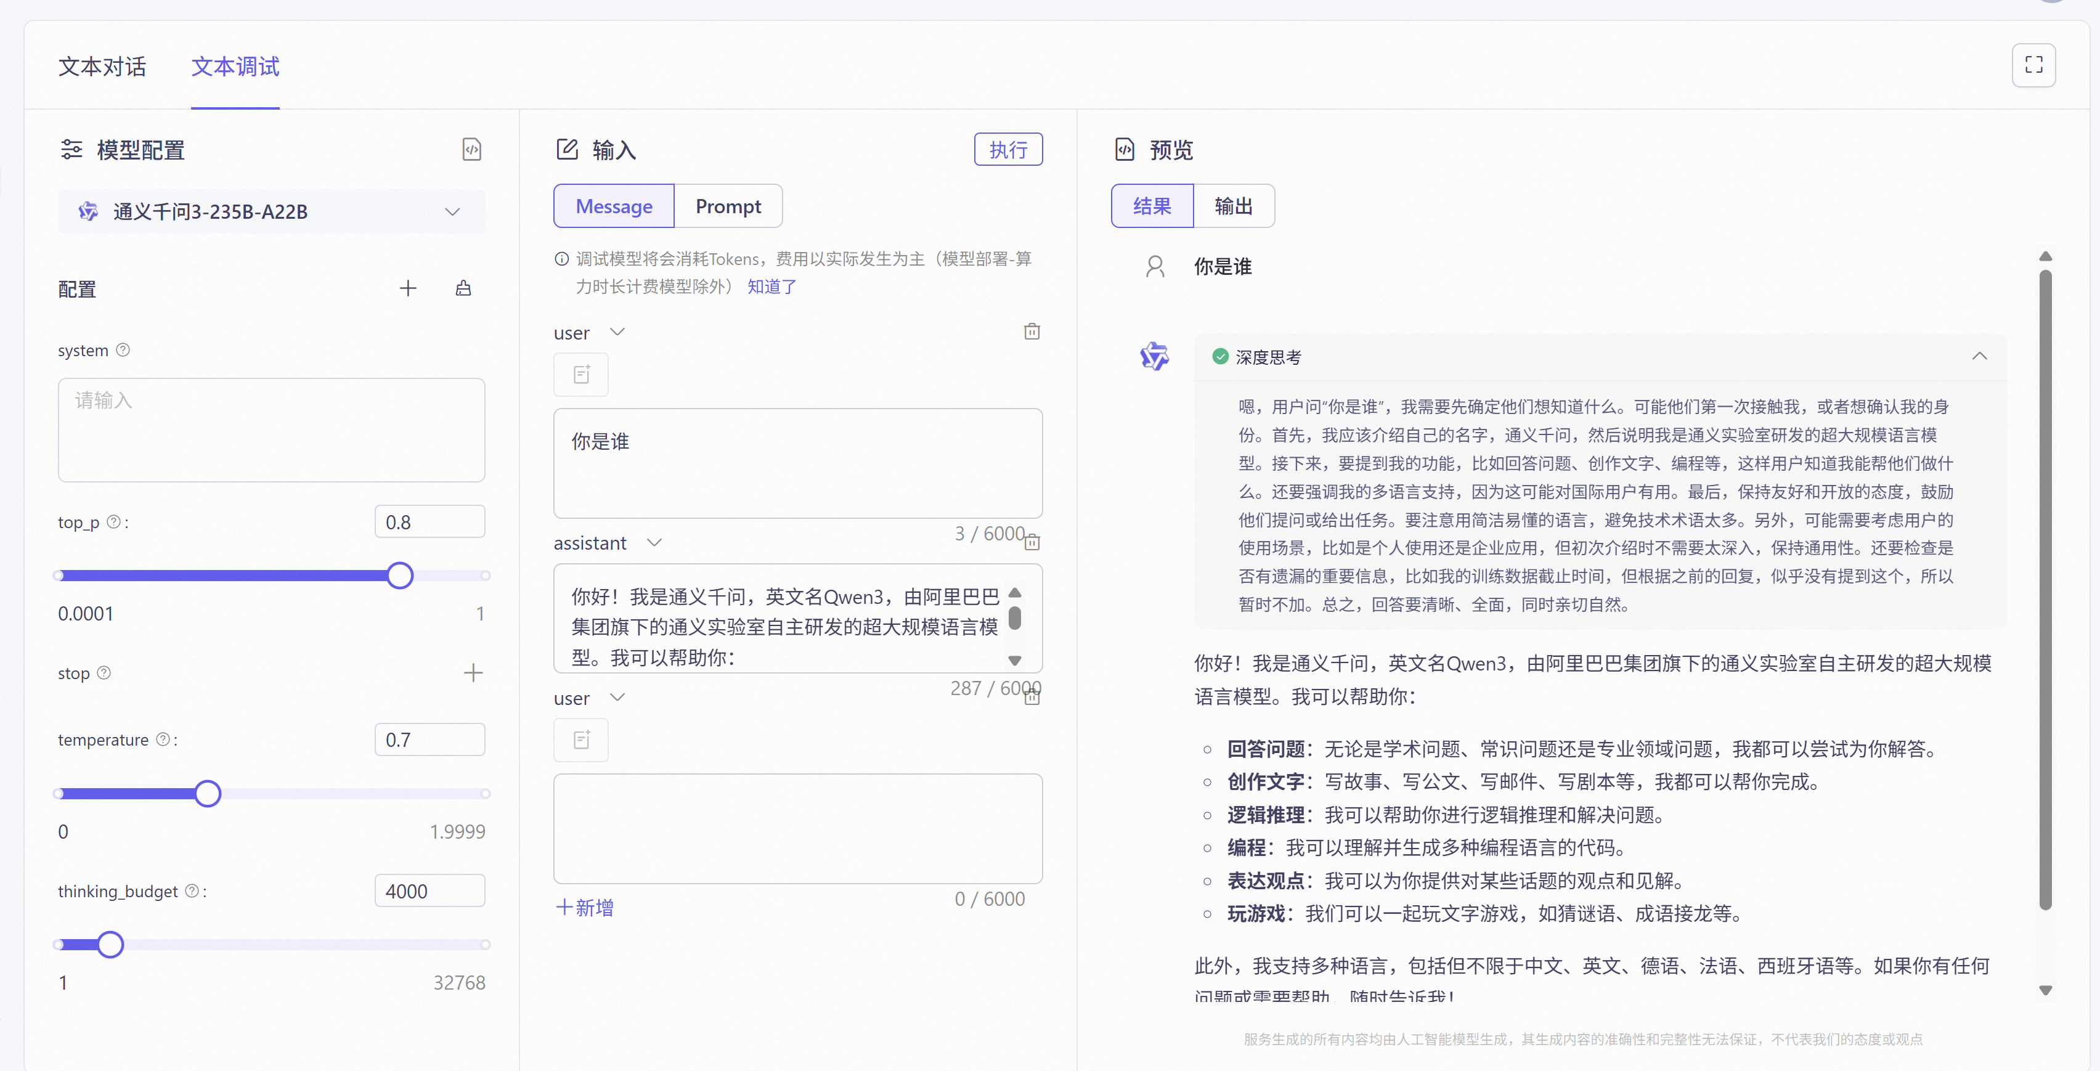Click the temperature value field 0.7
Image resolution: width=2100 pixels, height=1071 pixels.
[429, 739]
